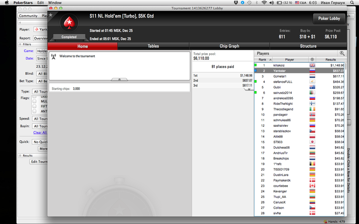Image resolution: width=359 pixels, height=224 pixels.
Task: Go to Poker Lobby button
Action: pos(329,18)
